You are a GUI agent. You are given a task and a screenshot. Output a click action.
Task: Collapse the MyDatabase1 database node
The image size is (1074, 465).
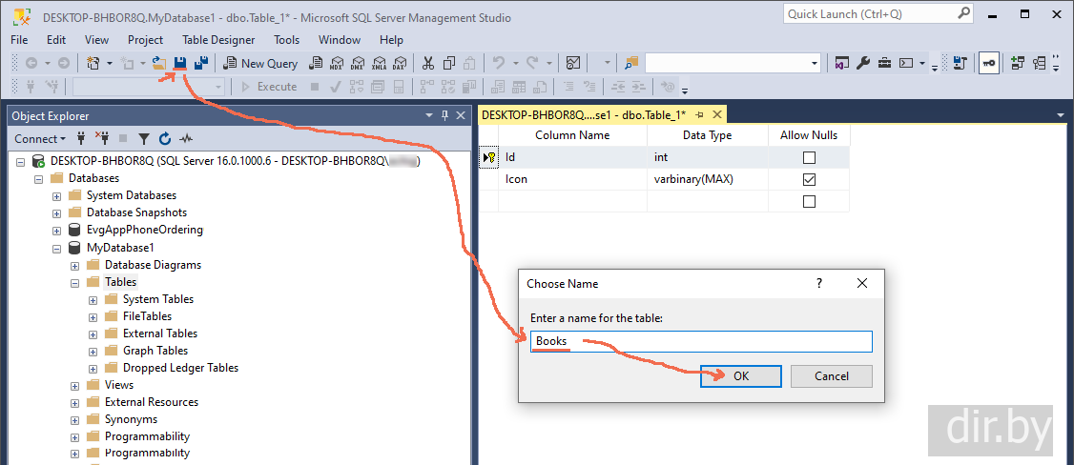[x=57, y=248]
